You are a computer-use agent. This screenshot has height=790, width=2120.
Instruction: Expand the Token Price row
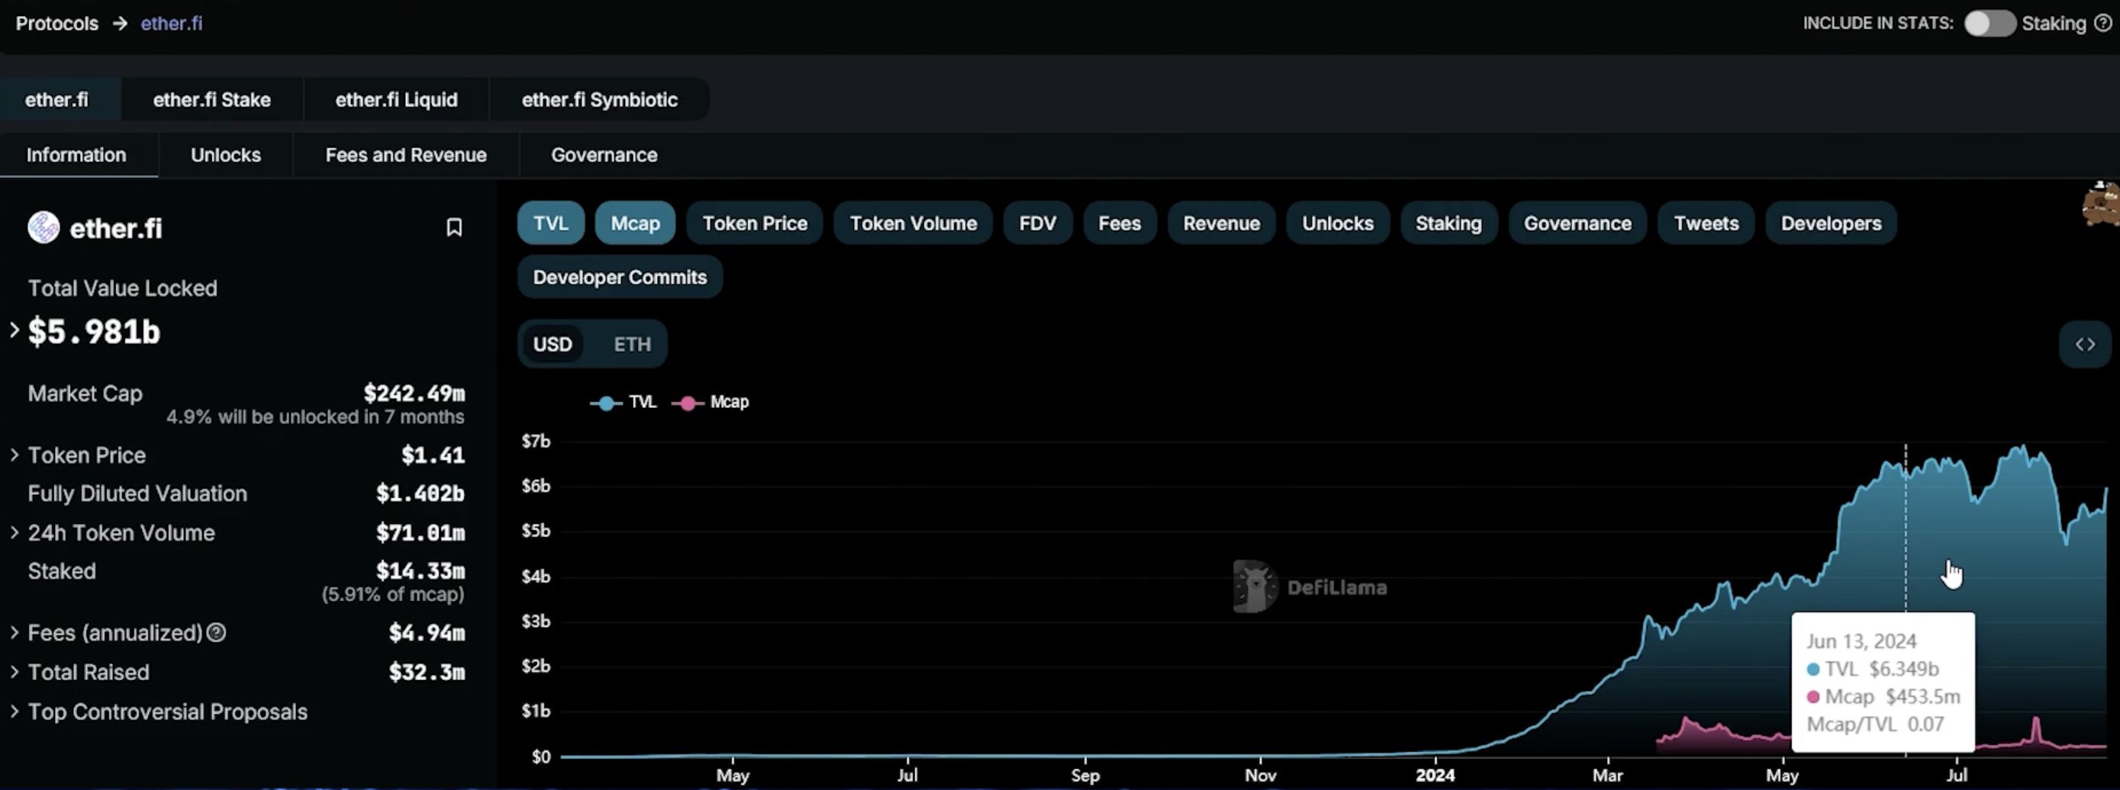tap(14, 455)
